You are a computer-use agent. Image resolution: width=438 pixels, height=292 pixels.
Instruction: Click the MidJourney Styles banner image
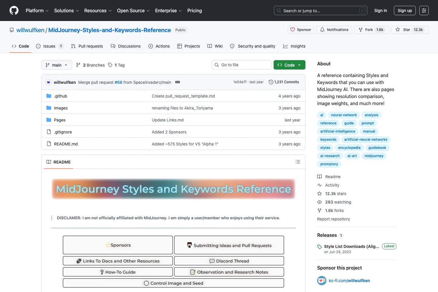pyautogui.click(x=173, y=189)
